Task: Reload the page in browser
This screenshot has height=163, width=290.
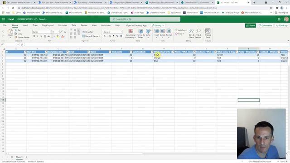Action: click(13, 8)
